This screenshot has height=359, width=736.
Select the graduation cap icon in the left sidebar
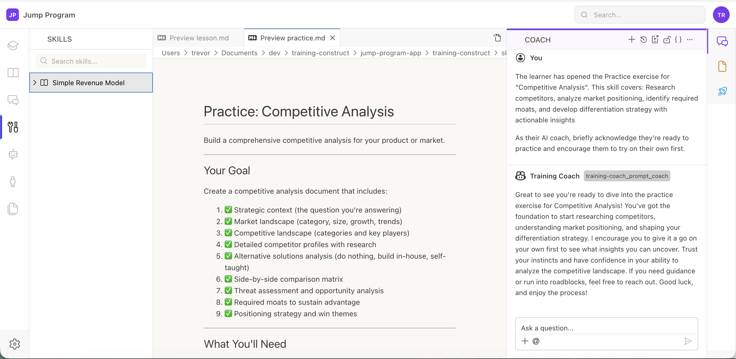[x=13, y=45]
